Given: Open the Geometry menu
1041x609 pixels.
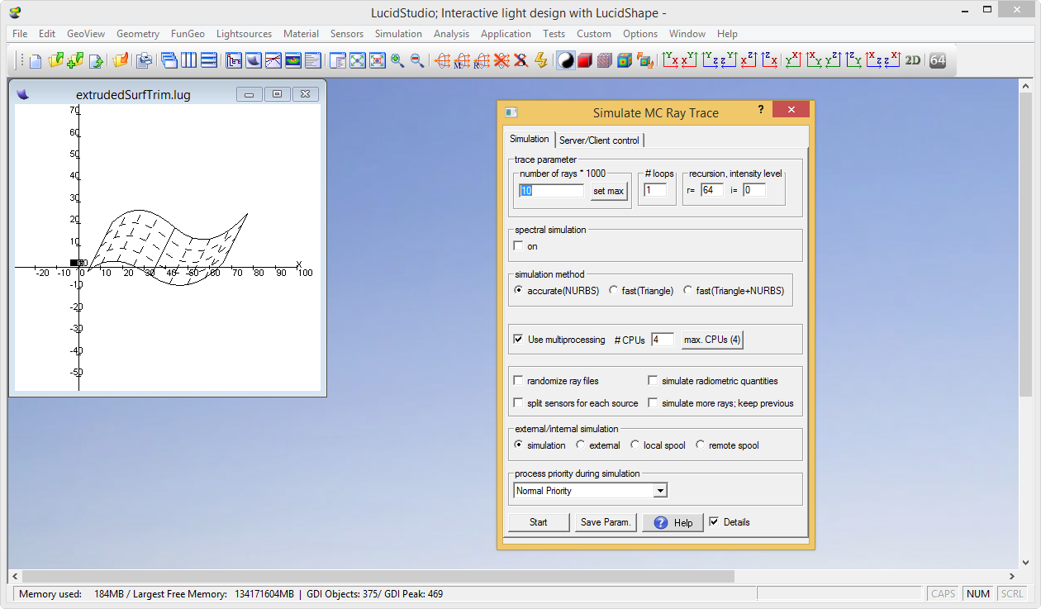Looking at the screenshot, I should point(138,34).
